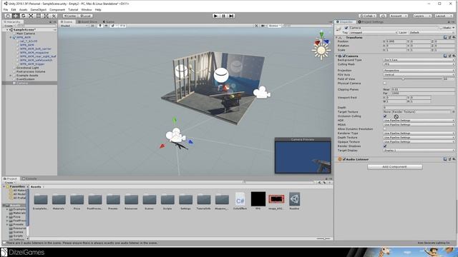Open the Layer dropdown

[x=432, y=32]
